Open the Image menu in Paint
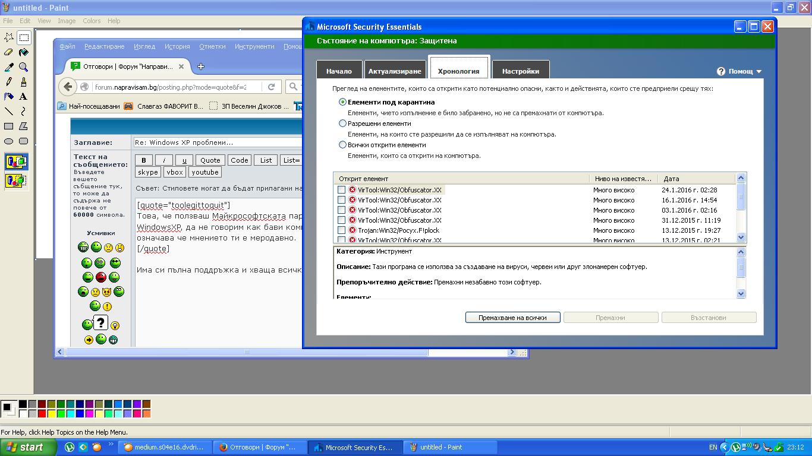 click(x=67, y=21)
